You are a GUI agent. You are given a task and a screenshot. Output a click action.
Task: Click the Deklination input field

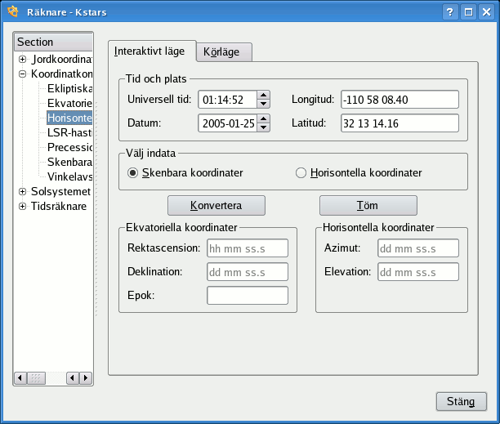point(248,272)
